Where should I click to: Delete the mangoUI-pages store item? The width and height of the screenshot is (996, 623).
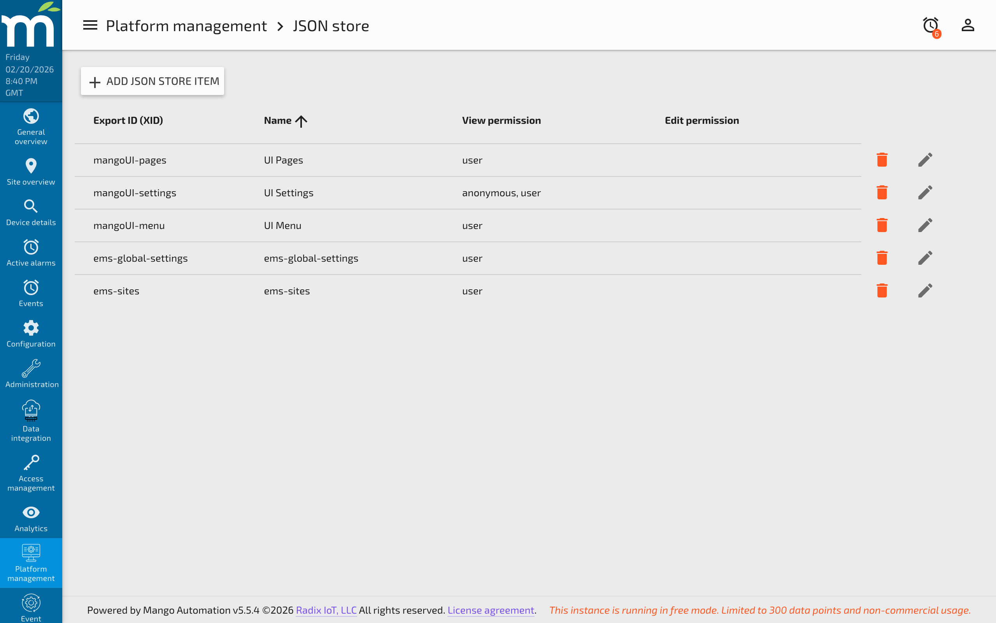pyautogui.click(x=882, y=160)
